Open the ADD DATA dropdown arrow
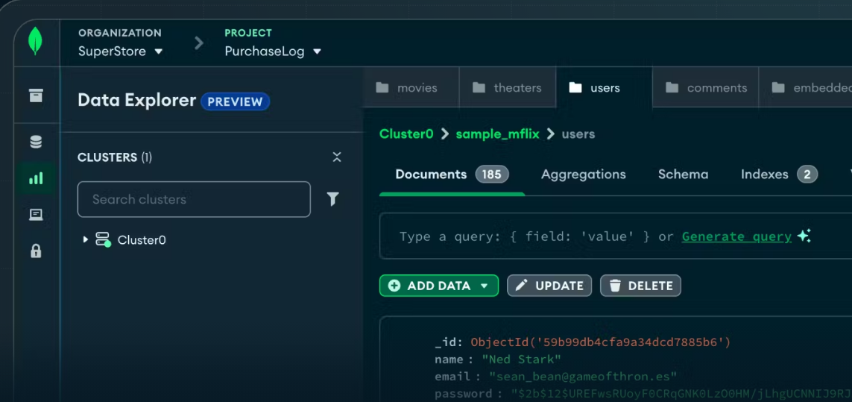 point(485,286)
